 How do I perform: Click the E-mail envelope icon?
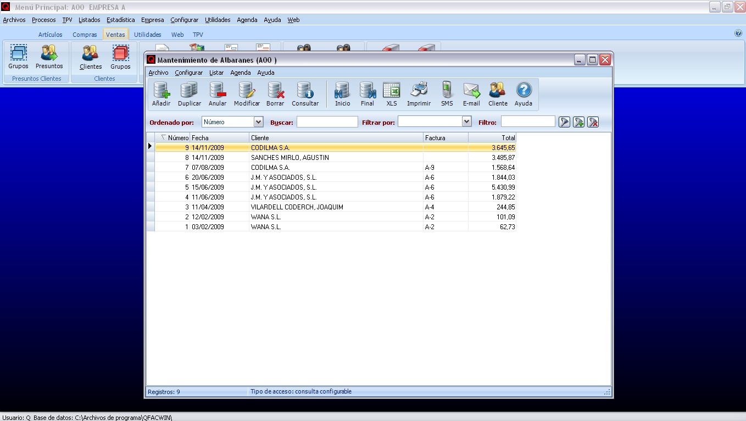pos(471,94)
